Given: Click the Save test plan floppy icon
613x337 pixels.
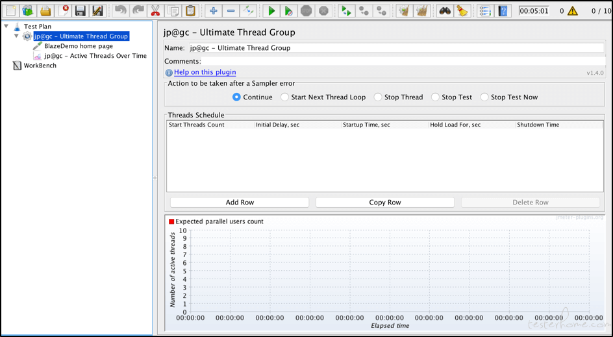Looking at the screenshot, I should coord(80,11).
